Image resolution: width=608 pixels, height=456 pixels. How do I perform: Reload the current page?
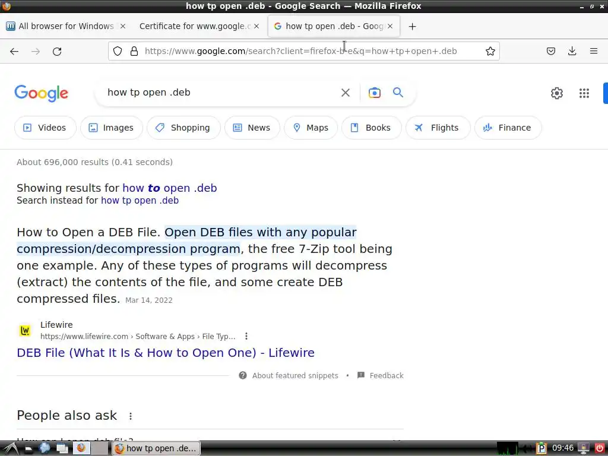pyautogui.click(x=57, y=51)
